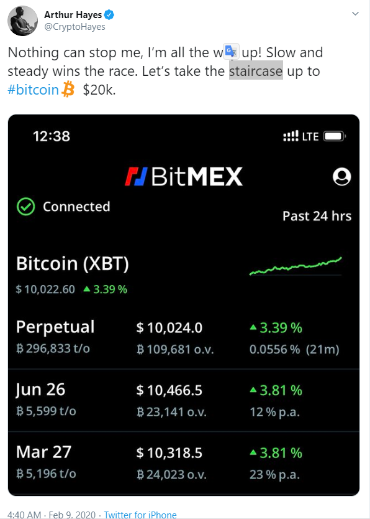Viewport: 370px width, 519px height.
Task: Select the Jun 26 futures row
Action: pyautogui.click(x=184, y=400)
